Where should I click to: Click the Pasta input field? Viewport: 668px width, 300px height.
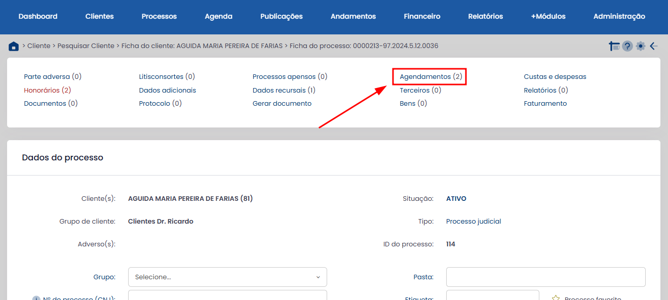click(545, 277)
